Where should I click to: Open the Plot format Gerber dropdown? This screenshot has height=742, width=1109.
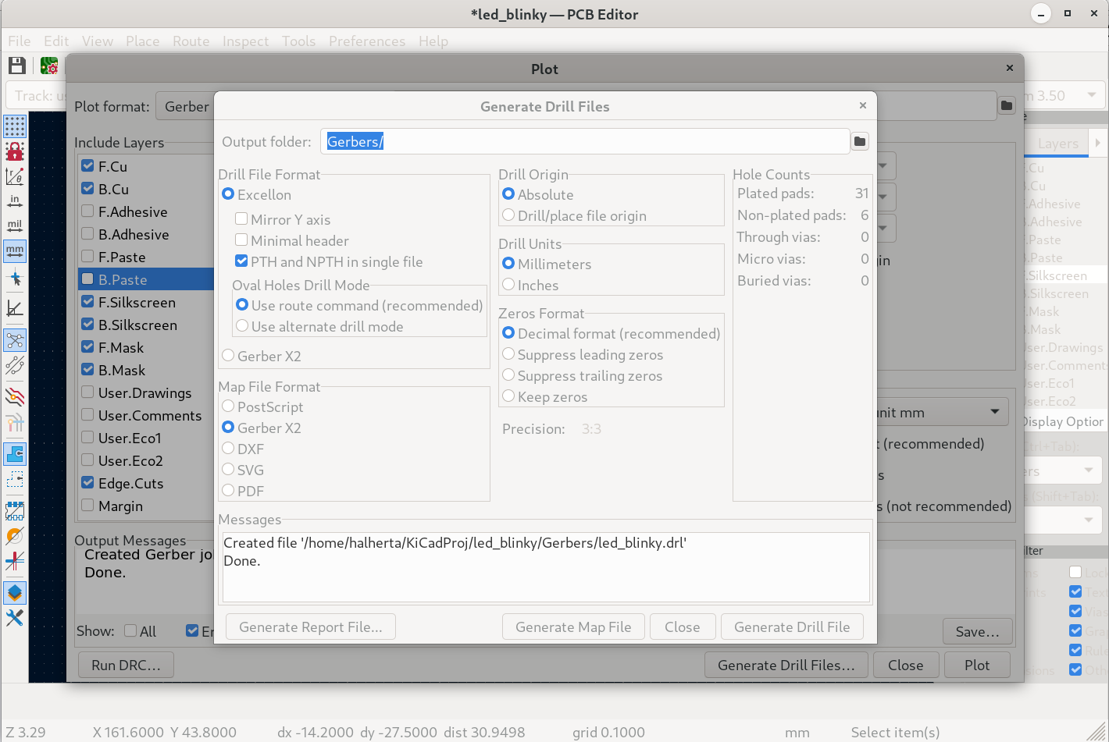click(x=186, y=107)
